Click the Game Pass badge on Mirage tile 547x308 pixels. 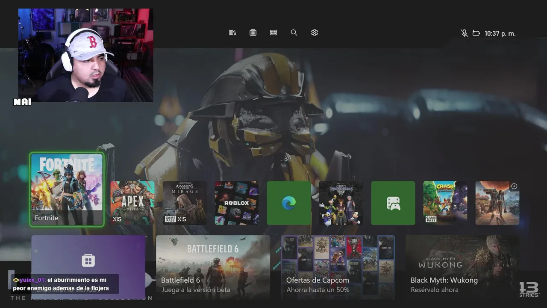point(170,219)
